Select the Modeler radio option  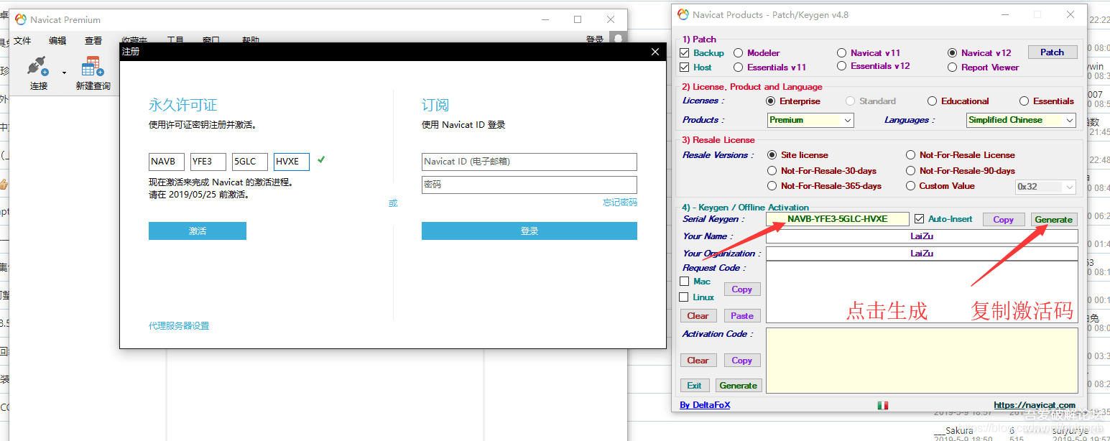(x=739, y=53)
